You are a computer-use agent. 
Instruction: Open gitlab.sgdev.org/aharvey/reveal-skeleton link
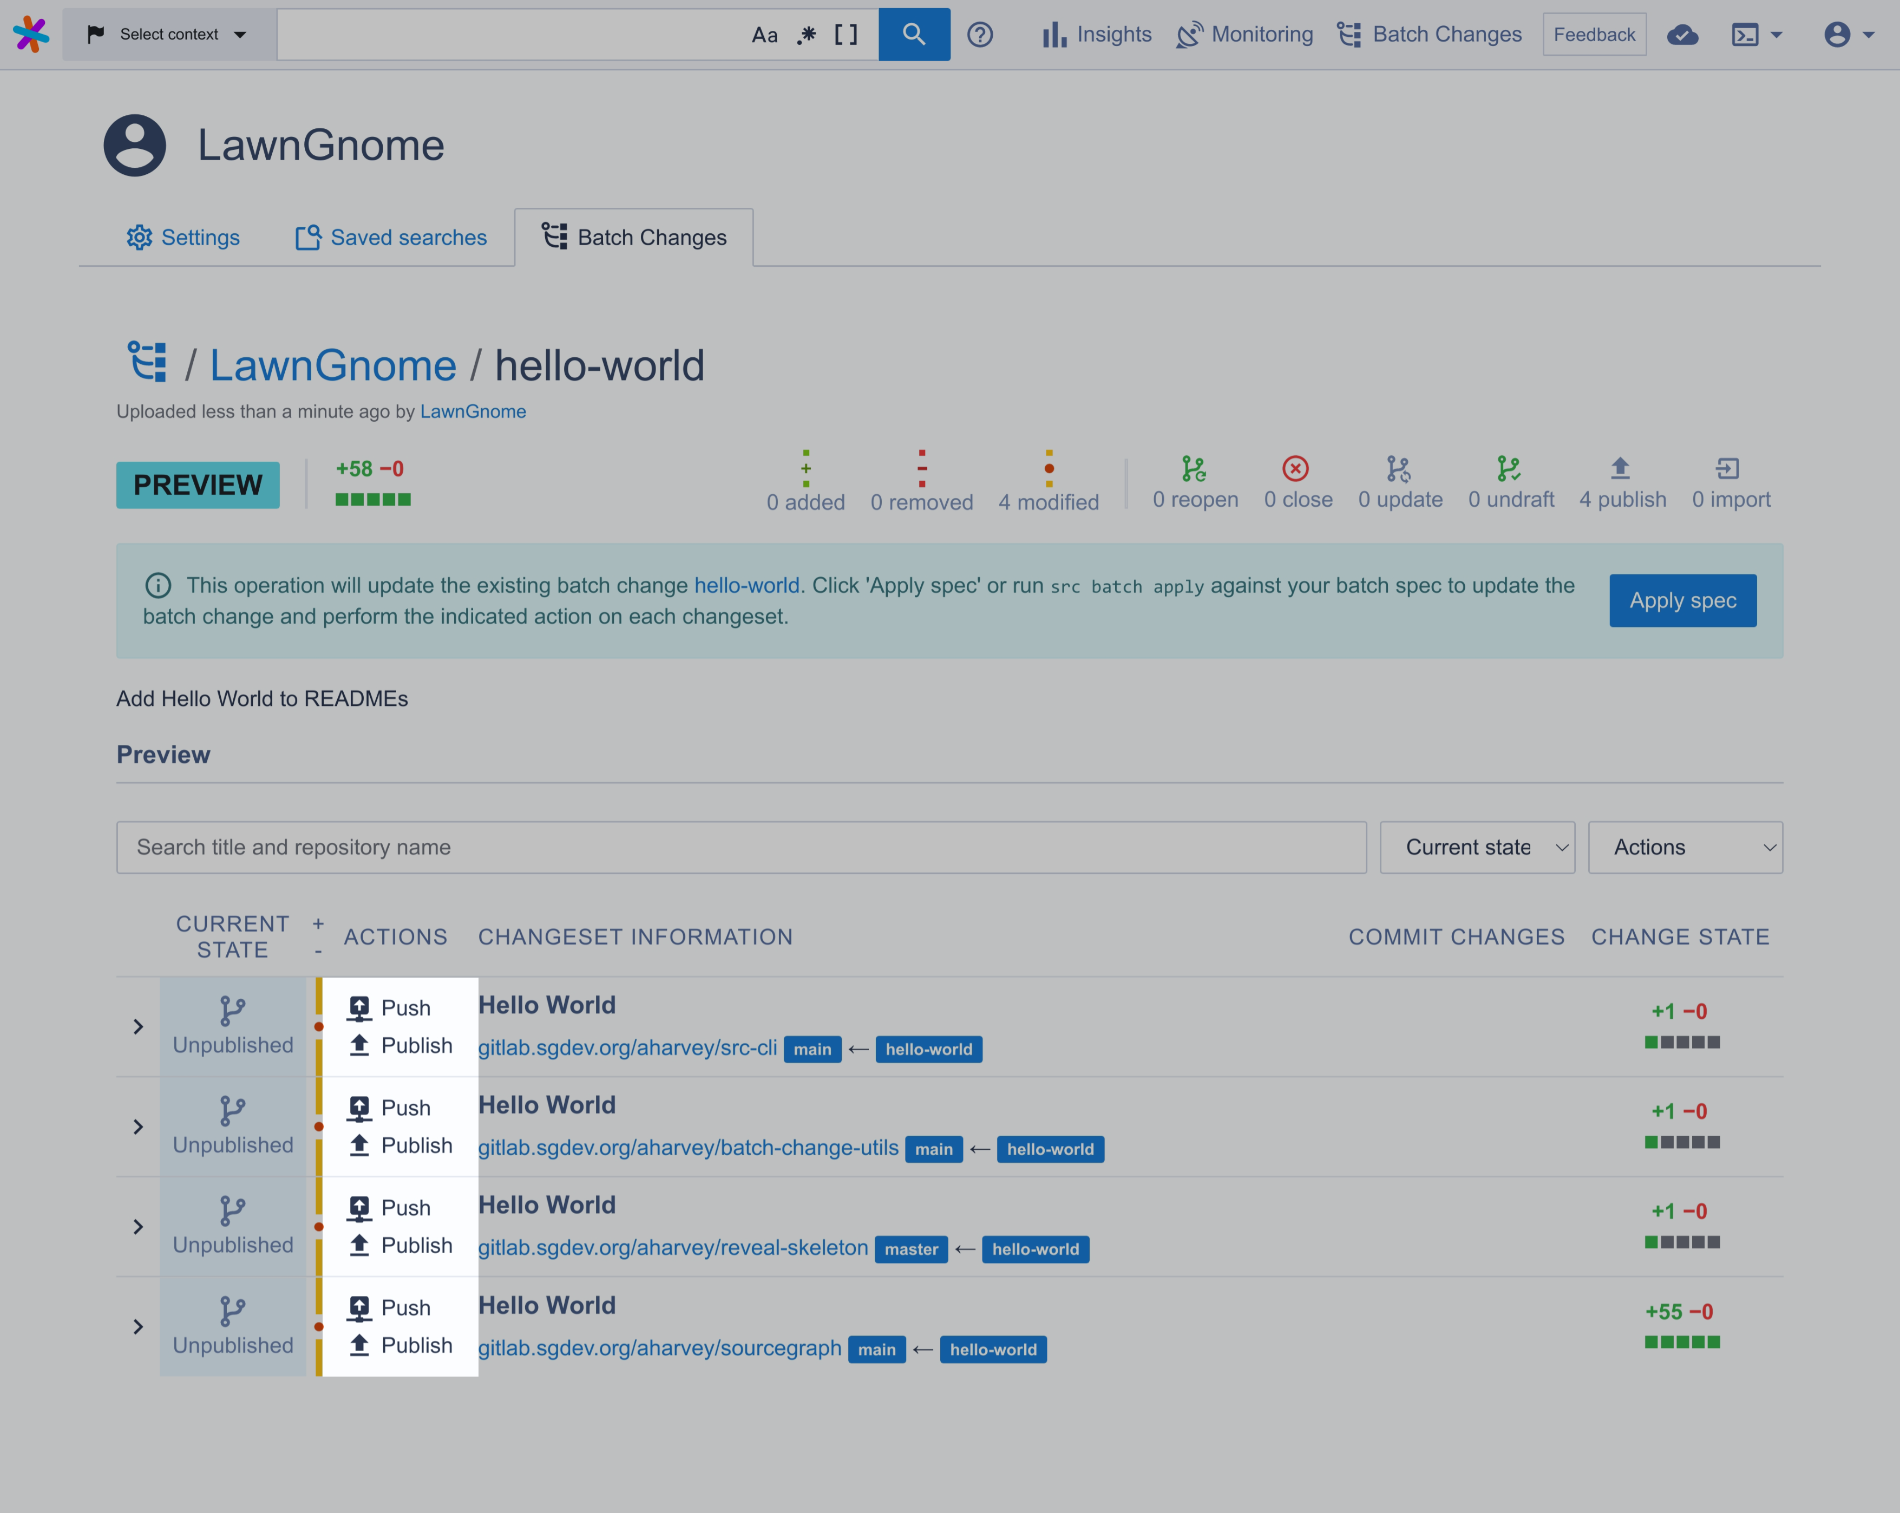[673, 1248]
